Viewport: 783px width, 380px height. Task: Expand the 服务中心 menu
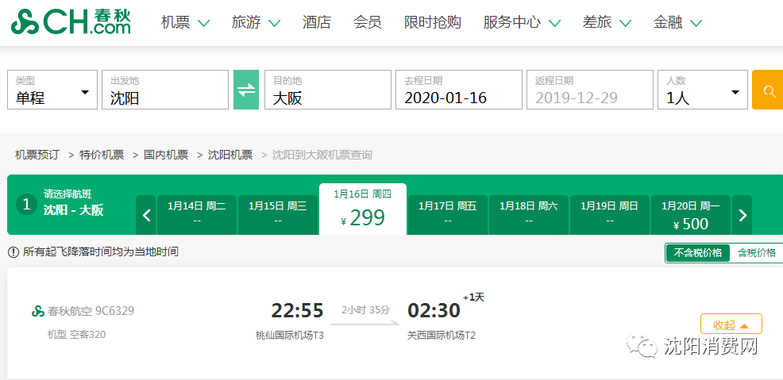[x=521, y=22]
